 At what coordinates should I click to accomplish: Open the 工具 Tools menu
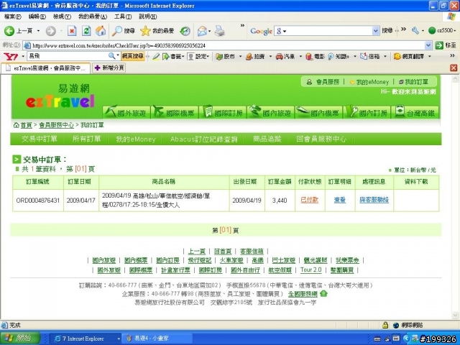[123, 17]
